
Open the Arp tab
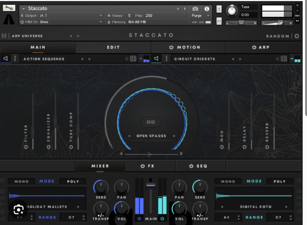[x=264, y=47]
